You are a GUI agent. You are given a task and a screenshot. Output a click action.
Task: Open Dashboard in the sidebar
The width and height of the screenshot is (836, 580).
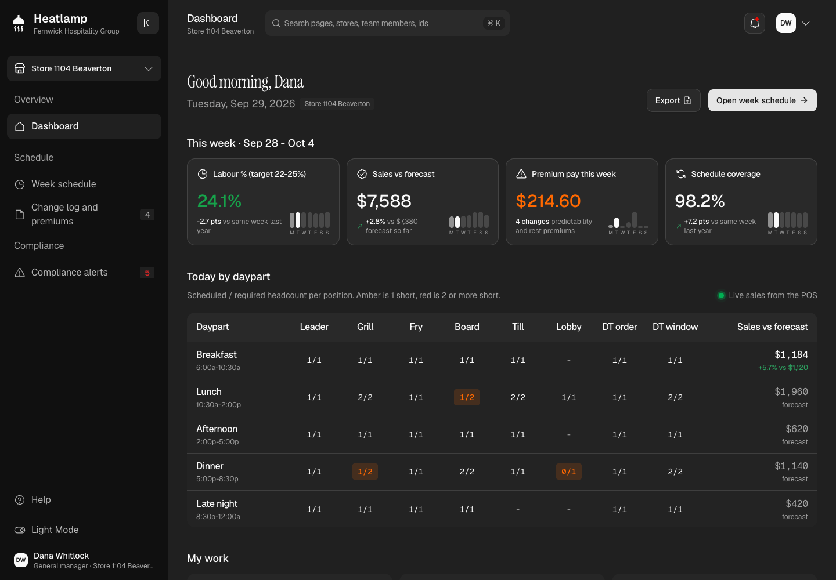[x=84, y=126]
